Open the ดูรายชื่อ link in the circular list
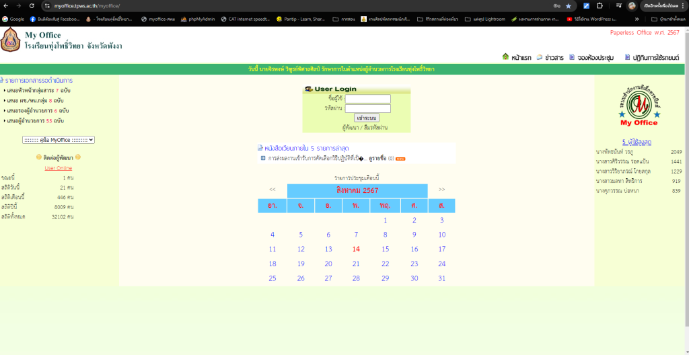 (377, 158)
